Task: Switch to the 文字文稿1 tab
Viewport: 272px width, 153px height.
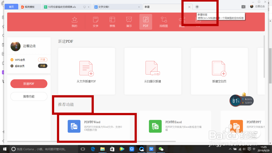Action: 117,7
